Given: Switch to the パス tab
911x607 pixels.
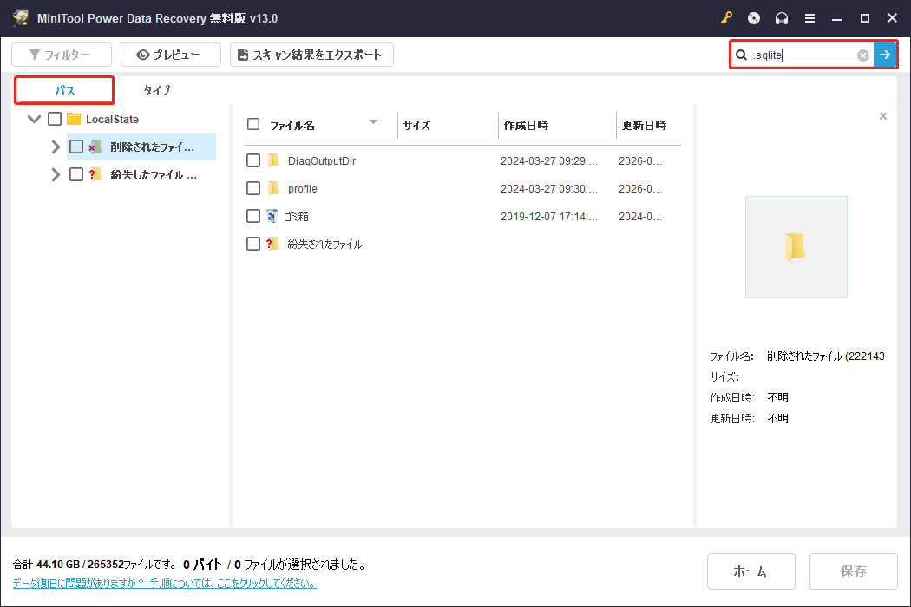Looking at the screenshot, I should [64, 90].
